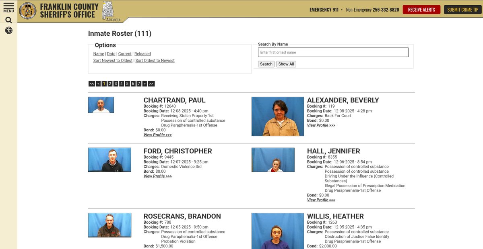The image size is (483, 249).
Task: Click booking date 12-07-2025 - 9:25 pm
Action: coord(189,162)
